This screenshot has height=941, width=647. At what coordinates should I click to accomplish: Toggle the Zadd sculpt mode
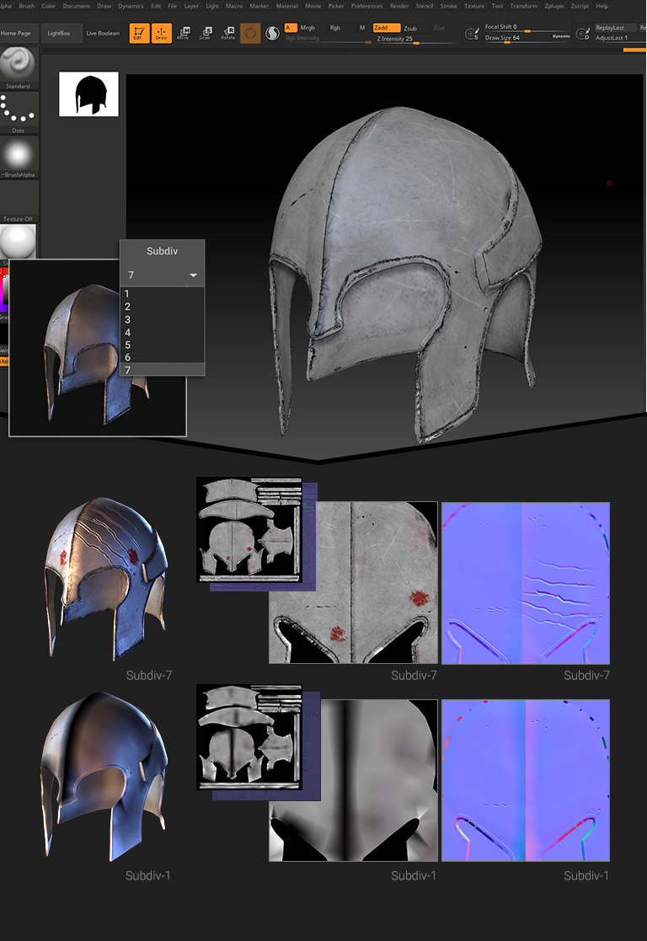point(387,28)
